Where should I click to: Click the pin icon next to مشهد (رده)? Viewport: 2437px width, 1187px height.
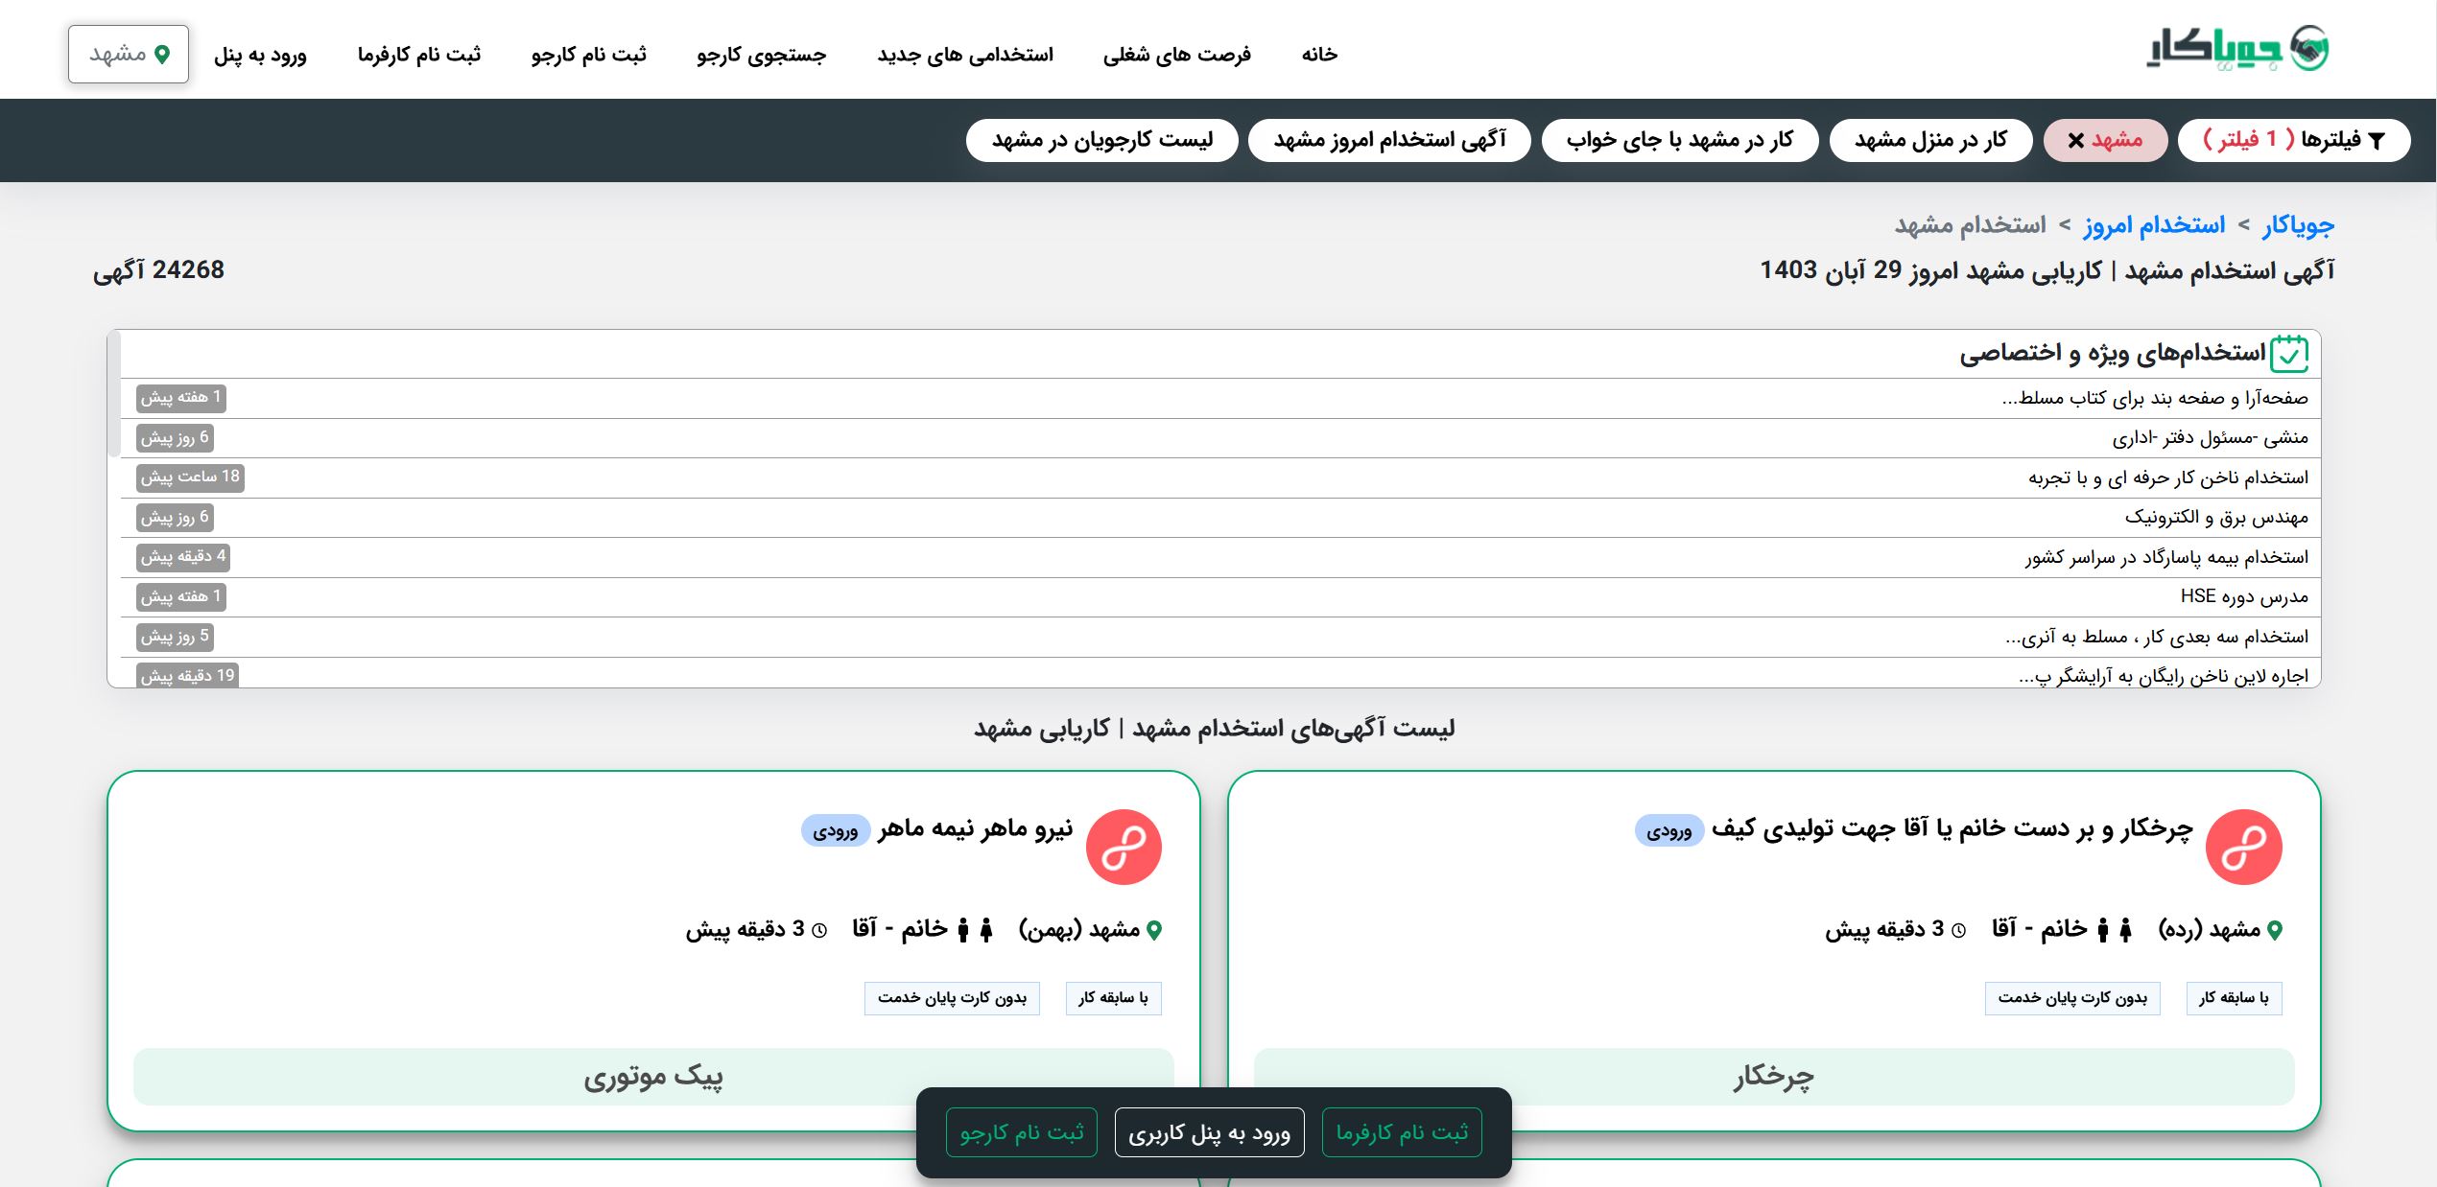click(2274, 930)
